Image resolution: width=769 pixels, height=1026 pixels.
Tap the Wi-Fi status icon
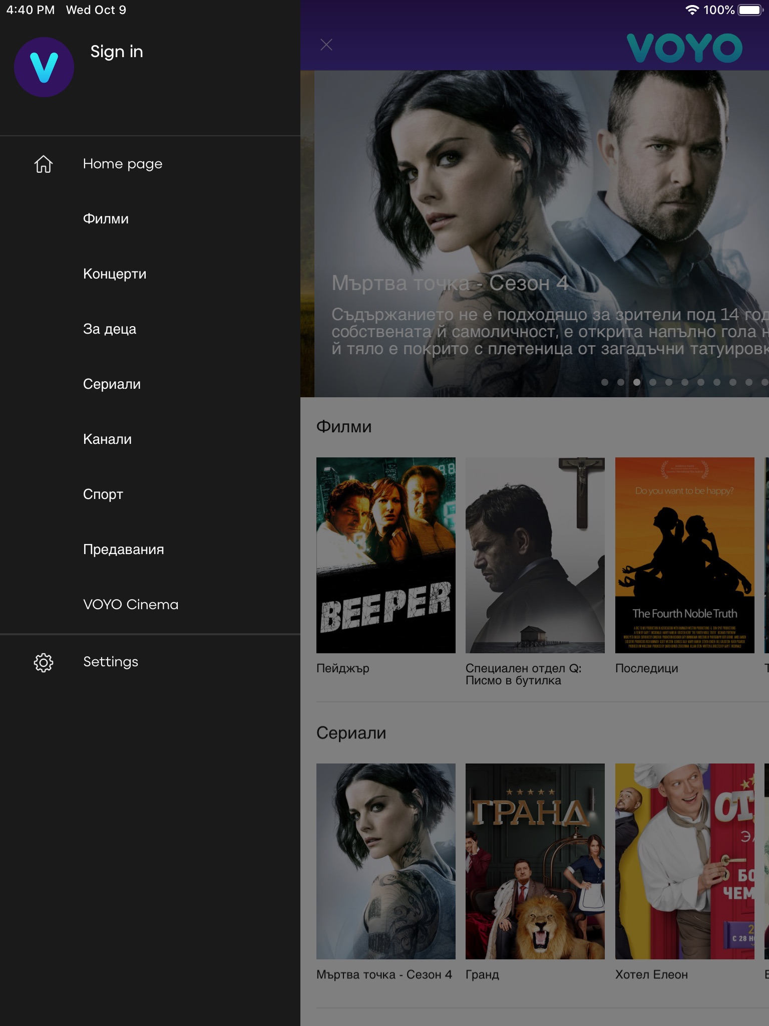[x=692, y=10]
